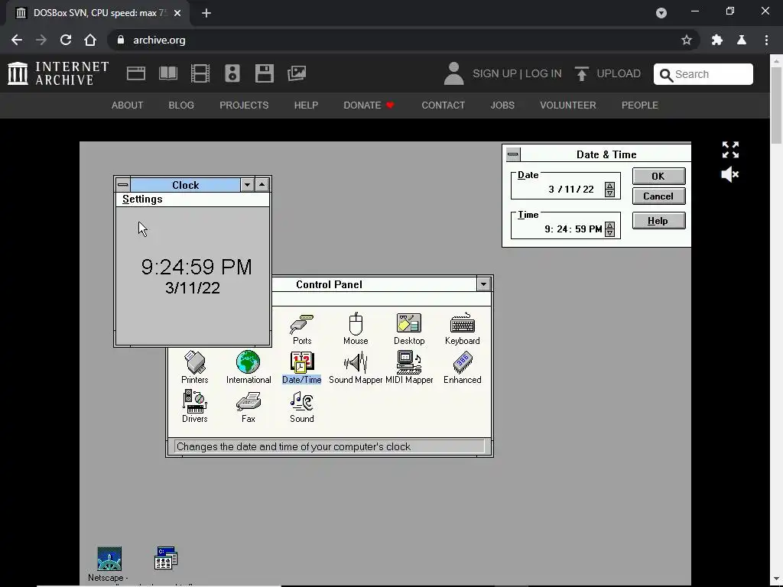This screenshot has height=587, width=783.
Task: Open a new browser tab
Action: [x=206, y=13]
